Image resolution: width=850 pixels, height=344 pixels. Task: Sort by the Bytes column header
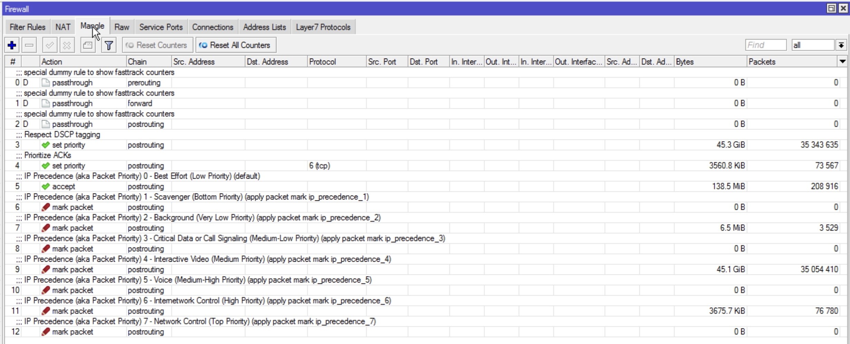click(x=711, y=62)
